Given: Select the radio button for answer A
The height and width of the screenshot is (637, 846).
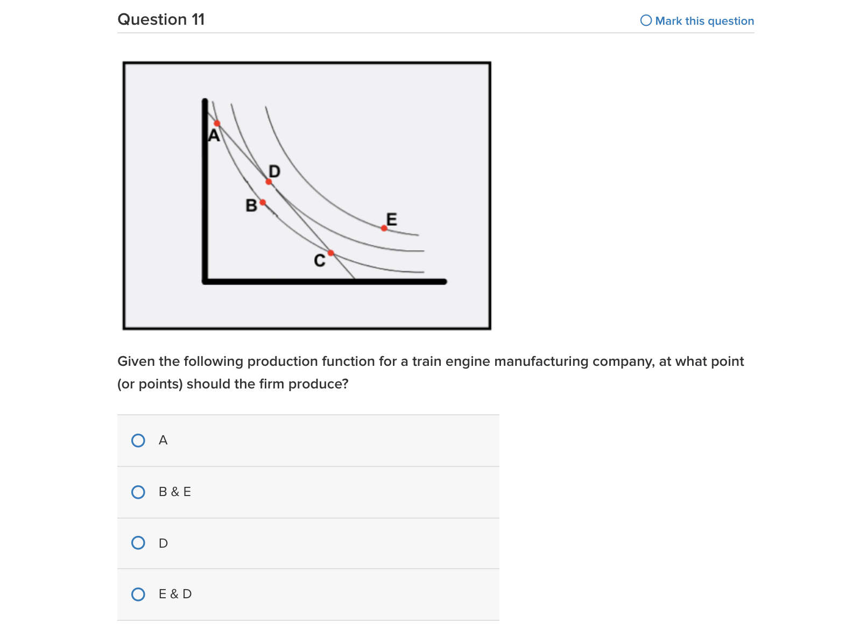Looking at the screenshot, I should click(x=139, y=440).
